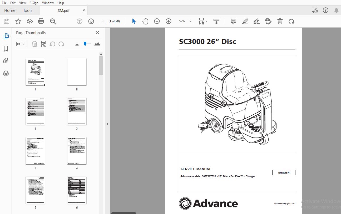Click the share review comment icon
The width and height of the screenshot is (341, 214).
pyautogui.click(x=314, y=10)
